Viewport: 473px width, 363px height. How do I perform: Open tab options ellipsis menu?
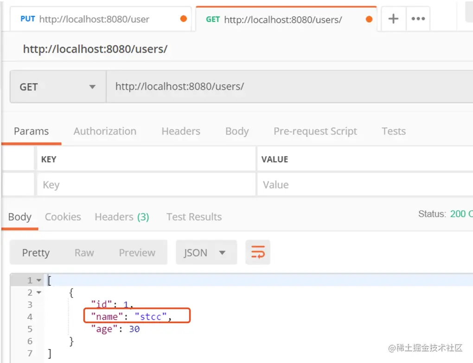418,19
